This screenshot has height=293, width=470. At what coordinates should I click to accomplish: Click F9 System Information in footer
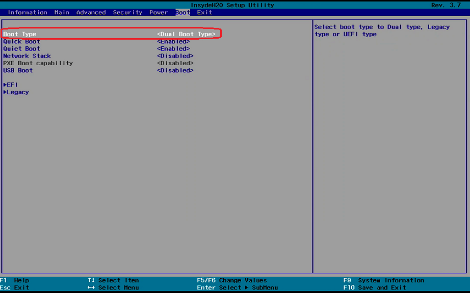[x=383, y=280]
